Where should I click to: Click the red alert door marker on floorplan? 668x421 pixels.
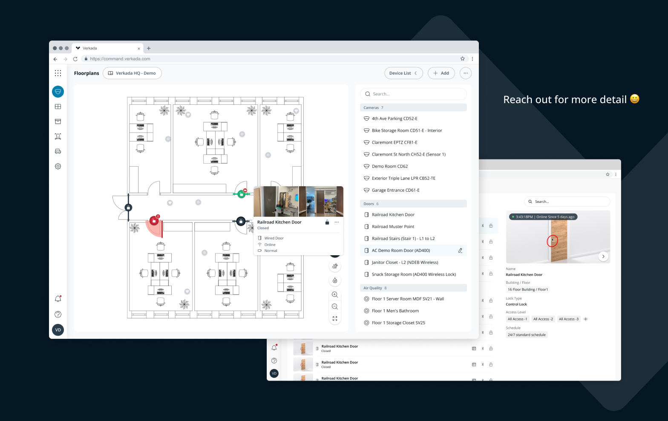point(154,221)
